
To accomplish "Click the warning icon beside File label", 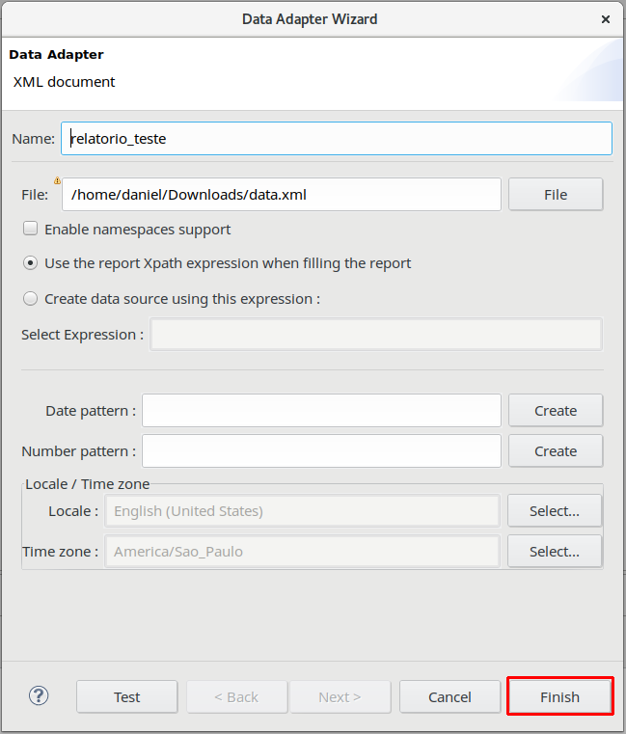I will coord(57,180).
